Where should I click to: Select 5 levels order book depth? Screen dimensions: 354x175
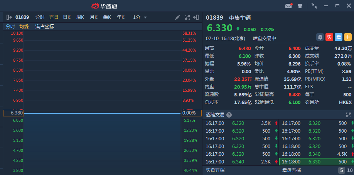pyautogui.click(x=341, y=170)
